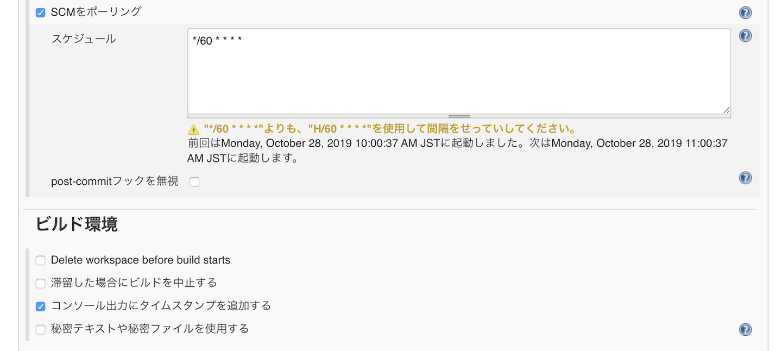Tick the Delete workspace before build starts checkbox
The height and width of the screenshot is (351, 782).
tap(41, 260)
